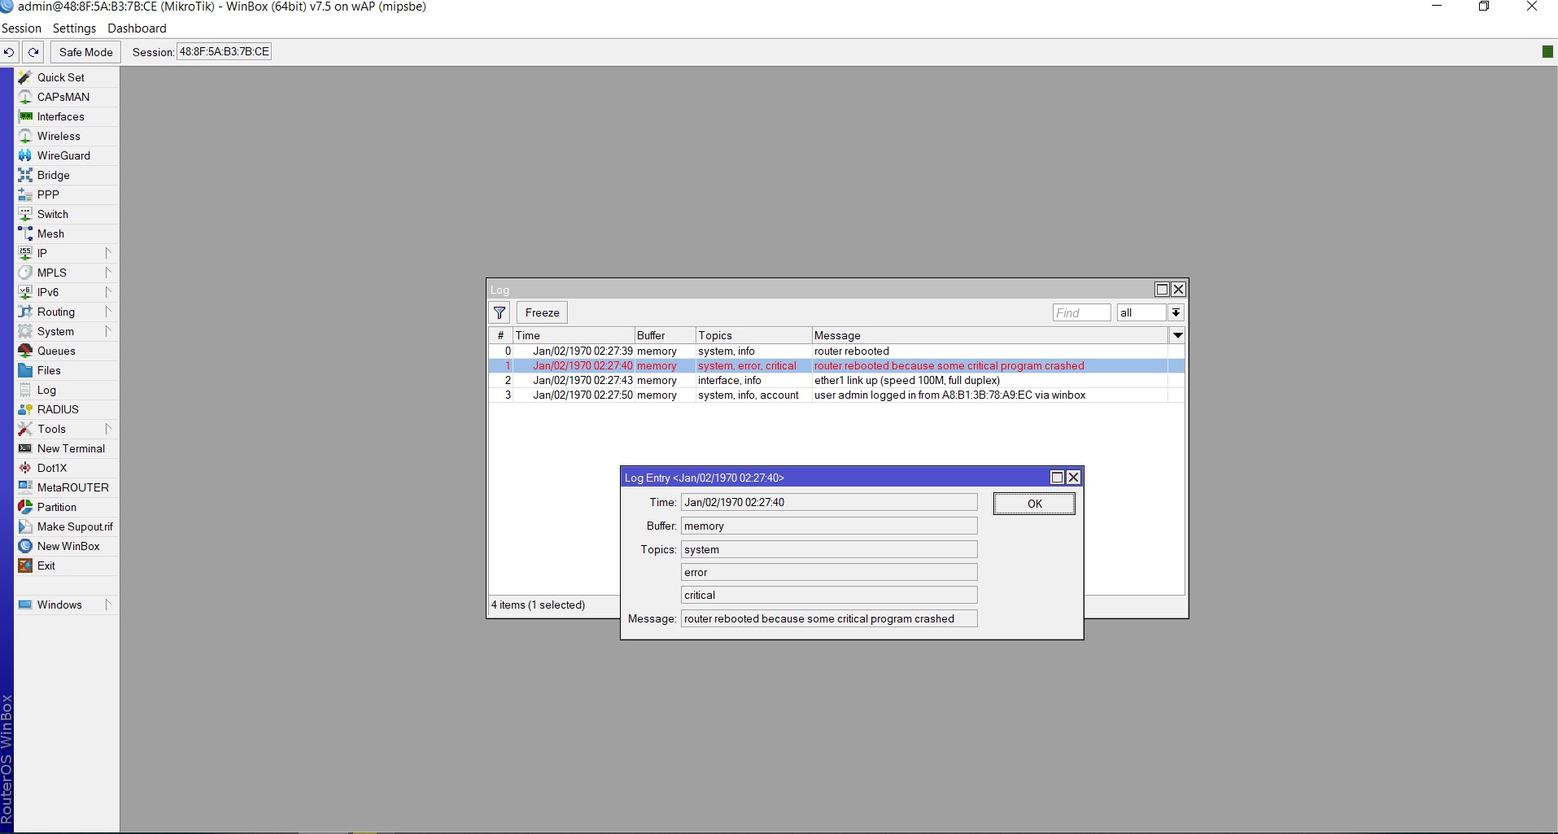The width and height of the screenshot is (1558, 834).
Task: Sort the log by Buffer column
Action: [x=665, y=335]
